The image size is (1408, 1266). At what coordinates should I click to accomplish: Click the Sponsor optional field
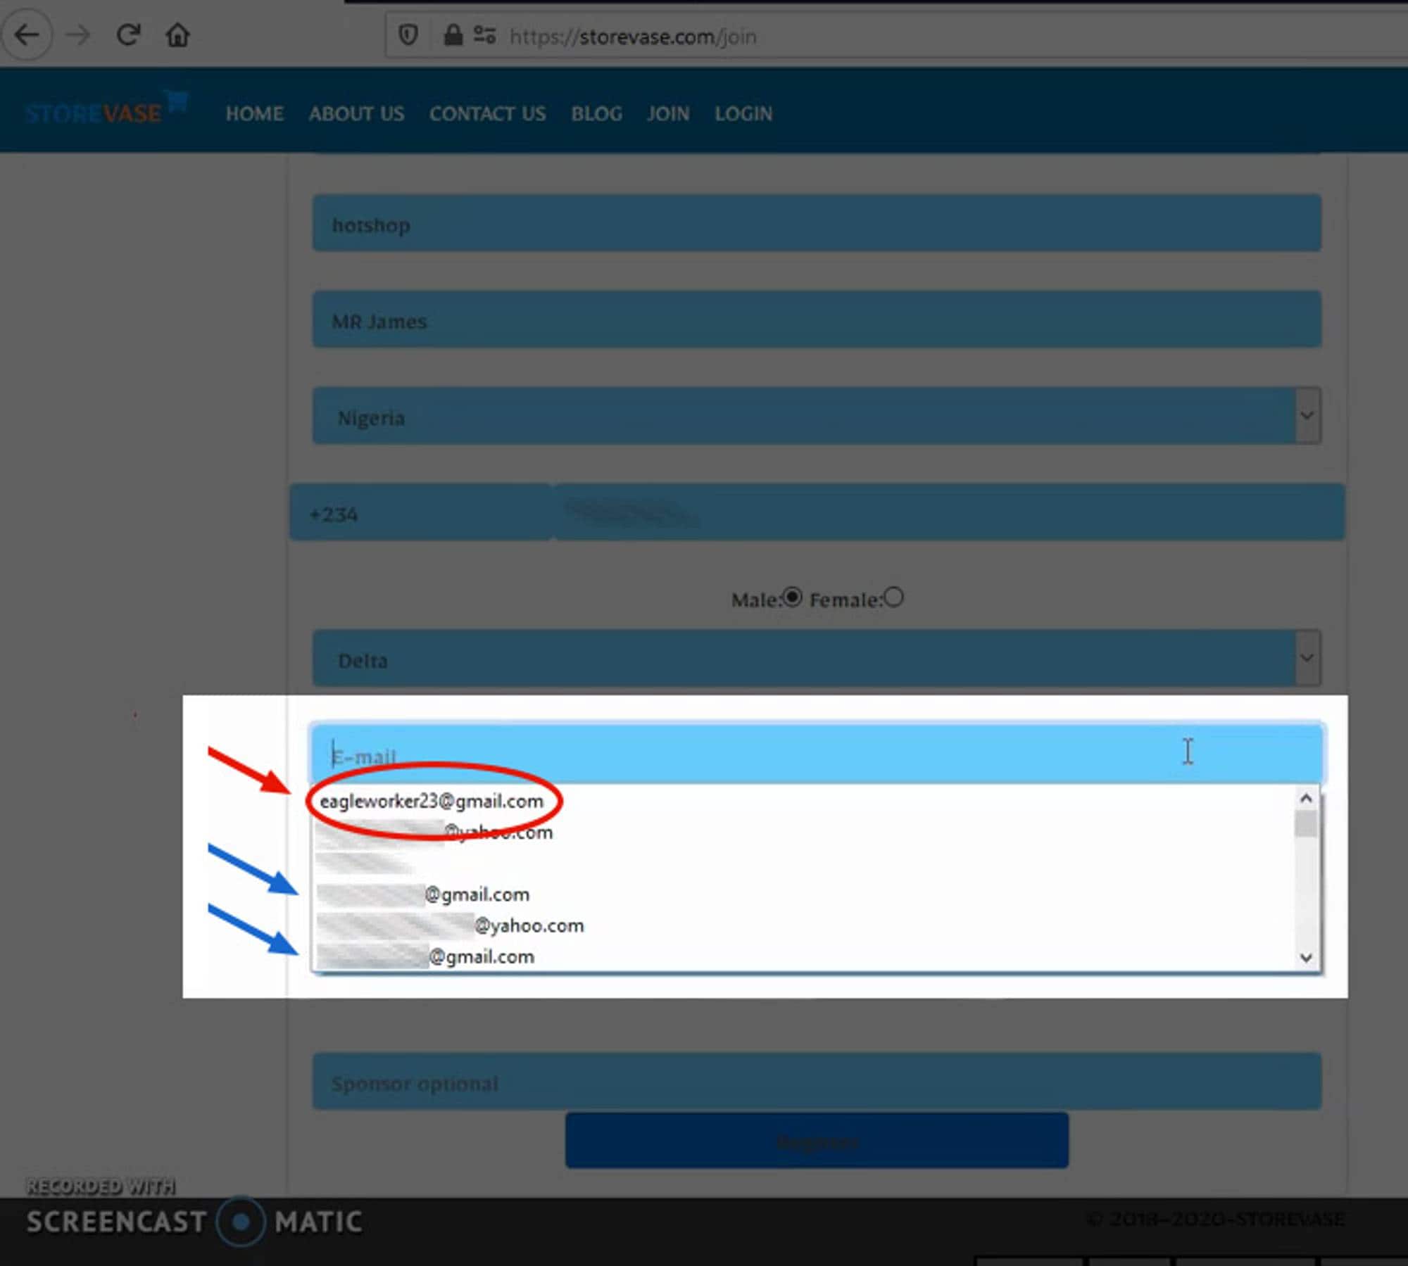click(817, 1082)
